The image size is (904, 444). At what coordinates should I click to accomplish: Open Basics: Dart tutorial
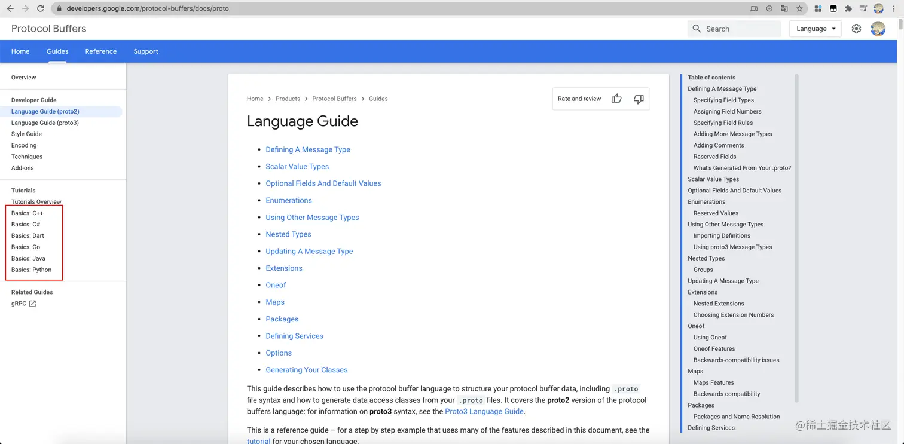(28, 236)
